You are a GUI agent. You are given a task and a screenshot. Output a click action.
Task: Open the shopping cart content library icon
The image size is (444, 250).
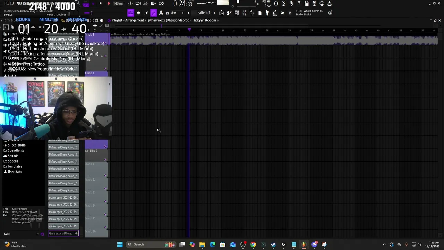click(290, 13)
